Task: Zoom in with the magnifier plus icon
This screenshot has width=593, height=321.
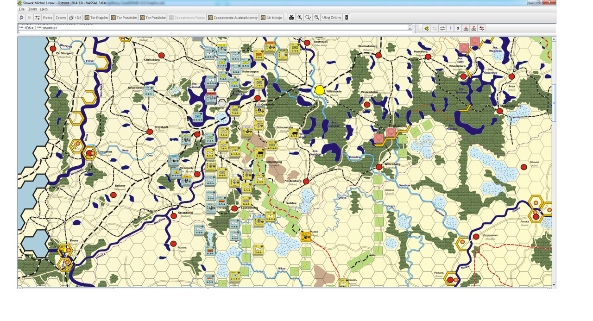Action: pos(300,18)
